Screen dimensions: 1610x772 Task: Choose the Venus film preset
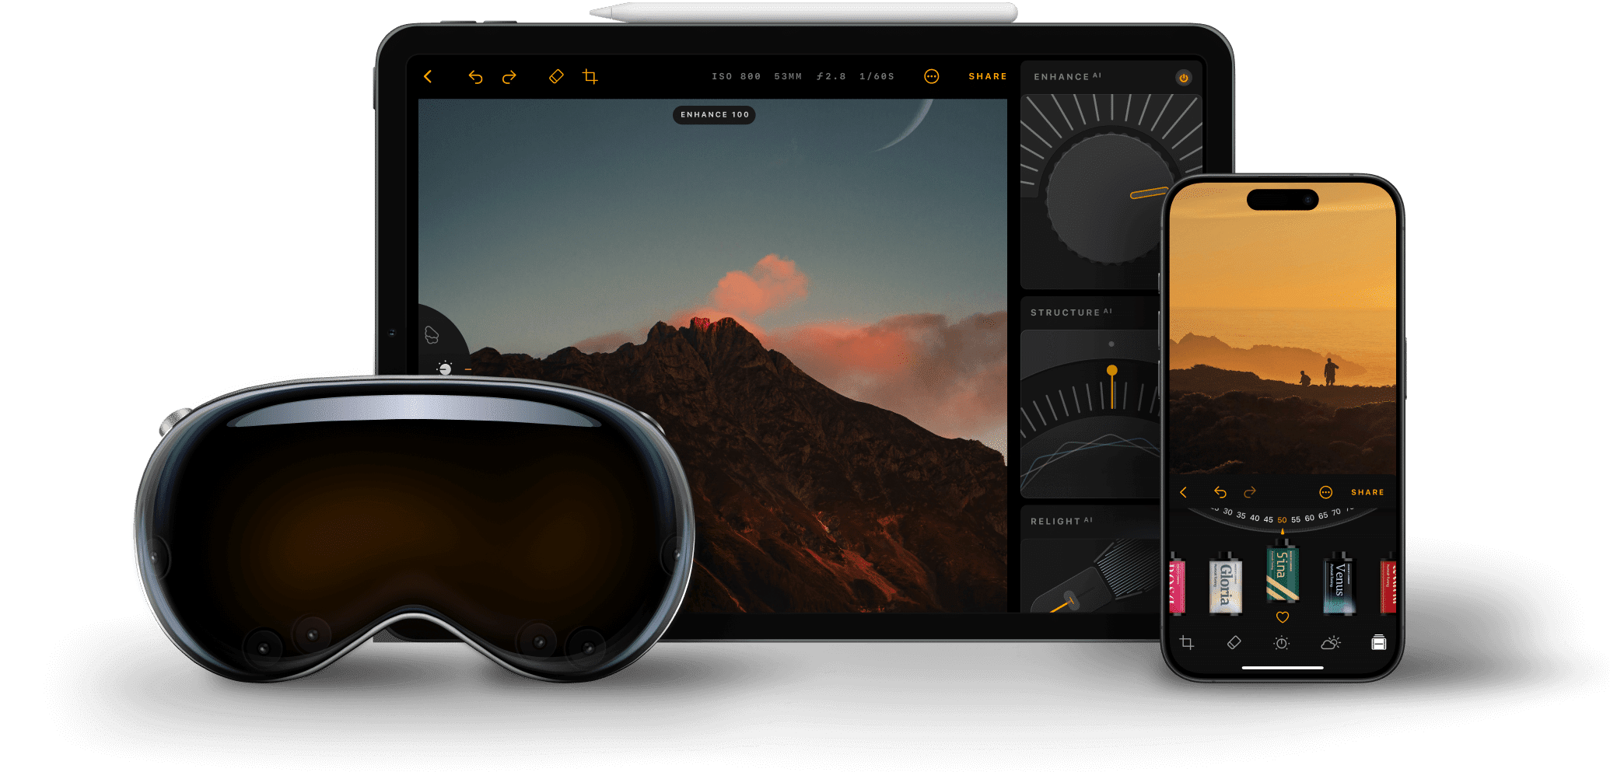1339,584
